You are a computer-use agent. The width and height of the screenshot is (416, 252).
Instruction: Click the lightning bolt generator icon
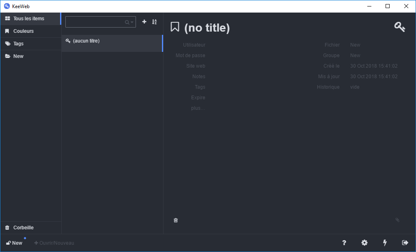(x=385, y=243)
